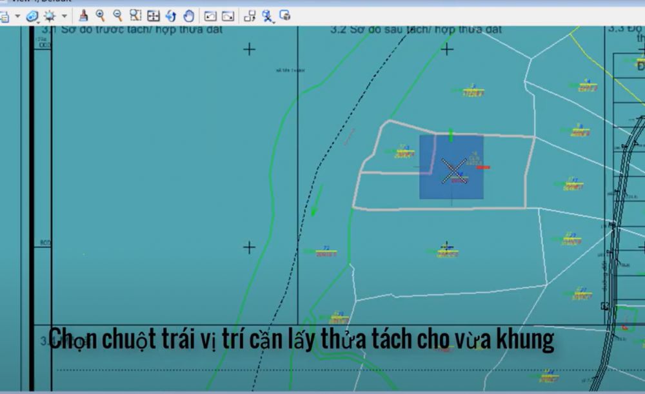Open the Display Styles icon
Viewport: 645px width, 394px height.
click(x=32, y=16)
